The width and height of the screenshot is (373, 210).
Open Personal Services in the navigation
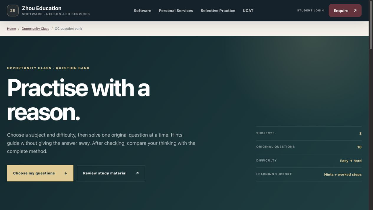pyautogui.click(x=176, y=11)
